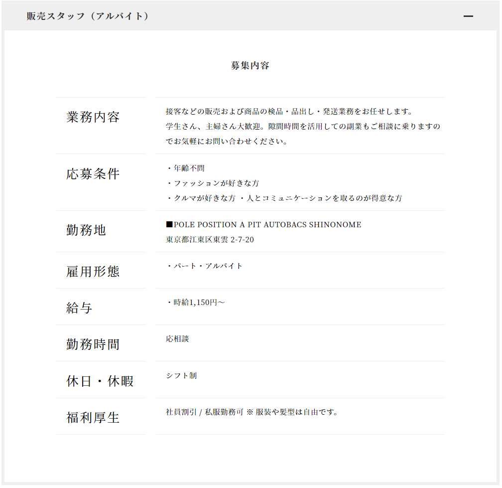Click the 募集内容 heading
The image size is (502, 488).
(x=250, y=66)
